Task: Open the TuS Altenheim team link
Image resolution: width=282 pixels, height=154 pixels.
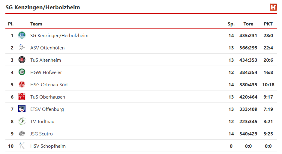Action: point(46,60)
